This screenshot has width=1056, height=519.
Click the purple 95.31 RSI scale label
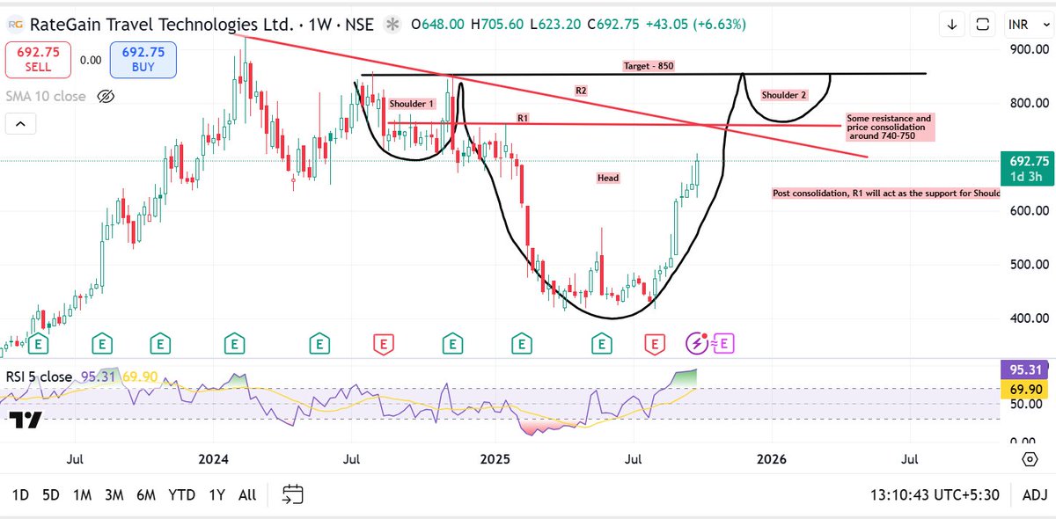1025,370
